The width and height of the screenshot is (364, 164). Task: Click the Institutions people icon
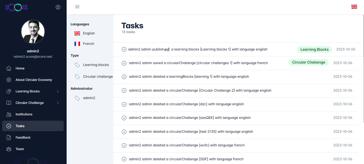(x=9, y=114)
